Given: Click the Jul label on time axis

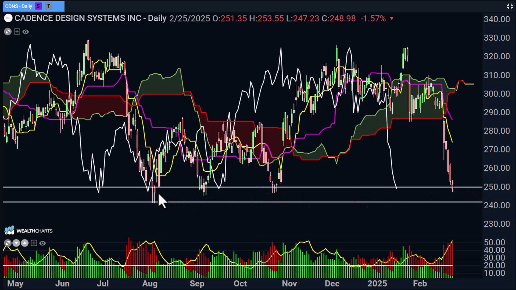Looking at the screenshot, I should (x=103, y=284).
